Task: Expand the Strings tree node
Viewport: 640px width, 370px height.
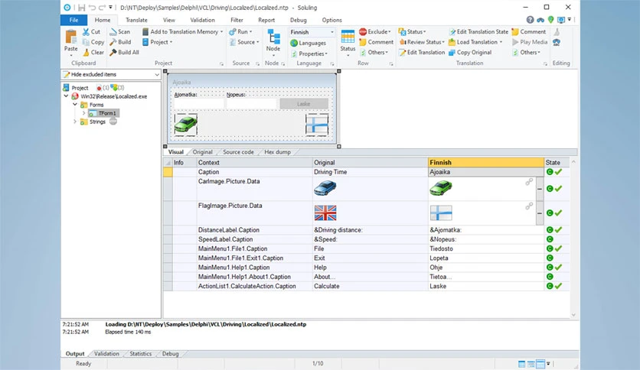Action: coord(75,122)
